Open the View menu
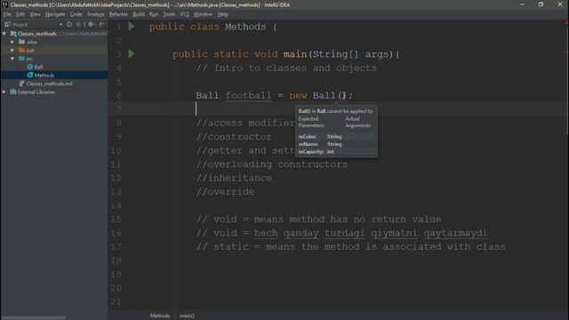Viewport: 569px width, 320px height. (36, 14)
